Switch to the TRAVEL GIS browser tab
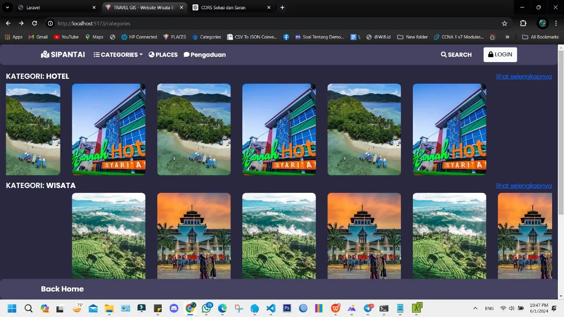The width and height of the screenshot is (564, 317). pyautogui.click(x=143, y=7)
